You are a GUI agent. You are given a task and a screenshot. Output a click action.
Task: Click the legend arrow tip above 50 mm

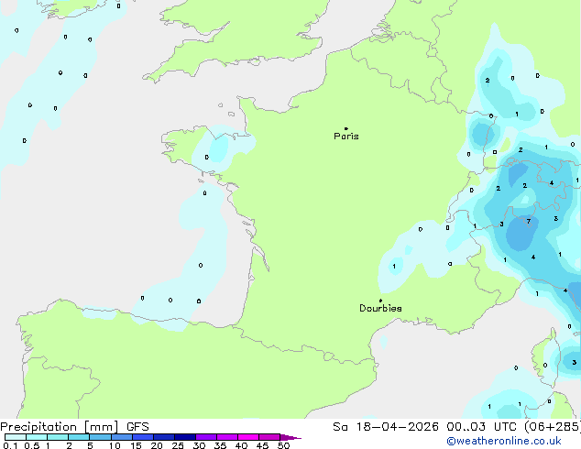pyautogui.click(x=290, y=437)
